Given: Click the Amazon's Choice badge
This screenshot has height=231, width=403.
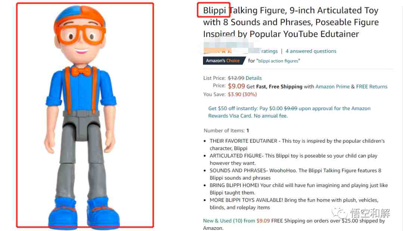Looking at the screenshot, I should (x=224, y=60).
